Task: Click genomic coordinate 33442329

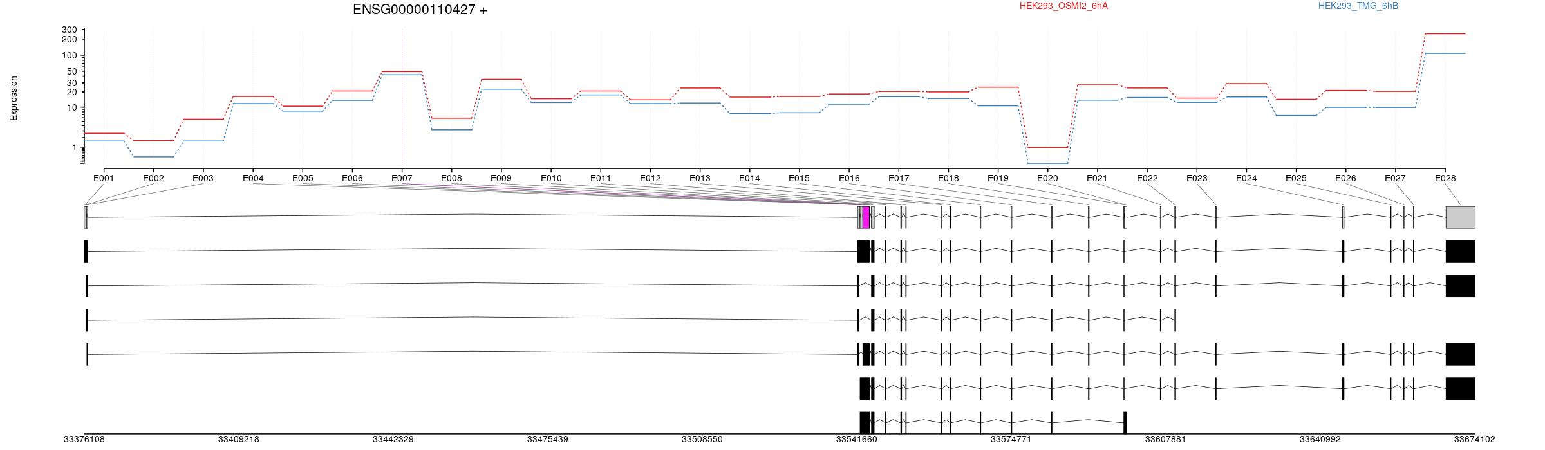Action: pyautogui.click(x=393, y=440)
